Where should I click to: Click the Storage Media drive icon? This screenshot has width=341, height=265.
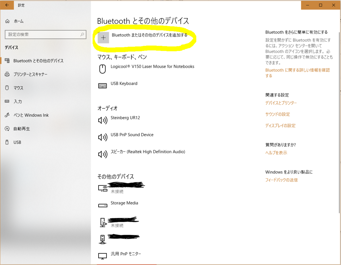(x=103, y=205)
